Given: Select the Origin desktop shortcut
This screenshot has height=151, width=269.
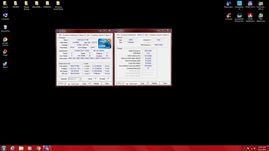Looking at the screenshot, I should tap(5, 53).
